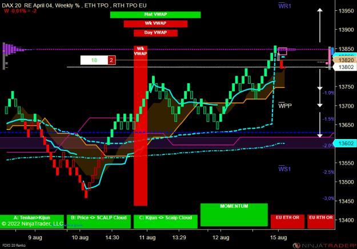Click the EU RTH OR red panel

click(321, 222)
